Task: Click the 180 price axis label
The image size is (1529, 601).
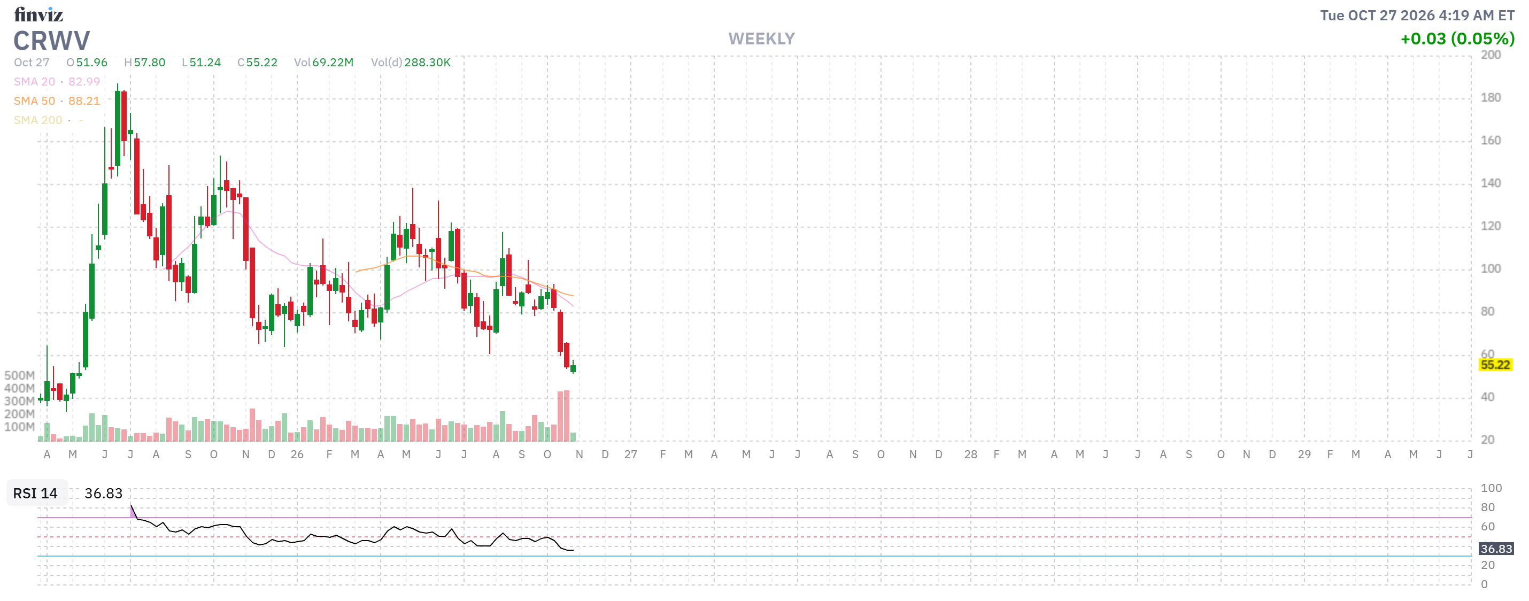Action: pyautogui.click(x=1491, y=97)
